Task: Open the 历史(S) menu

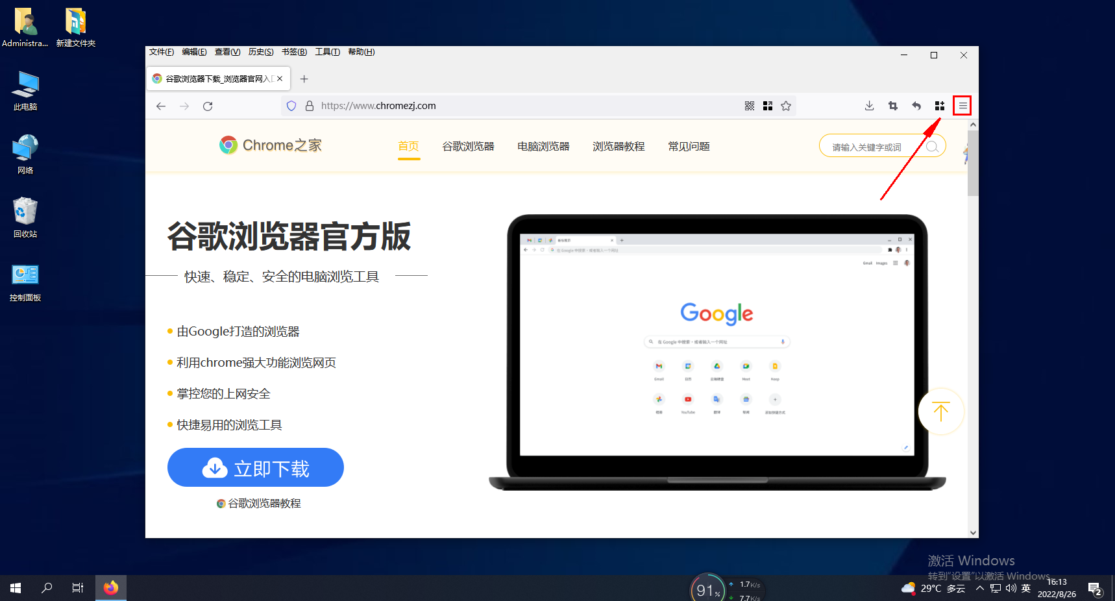Action: coord(261,52)
